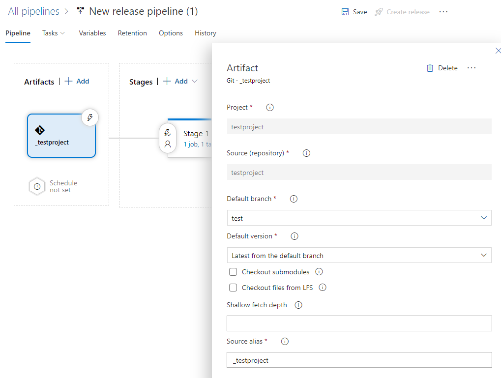
Task: Click the Default branch info icon
Action: click(294, 199)
